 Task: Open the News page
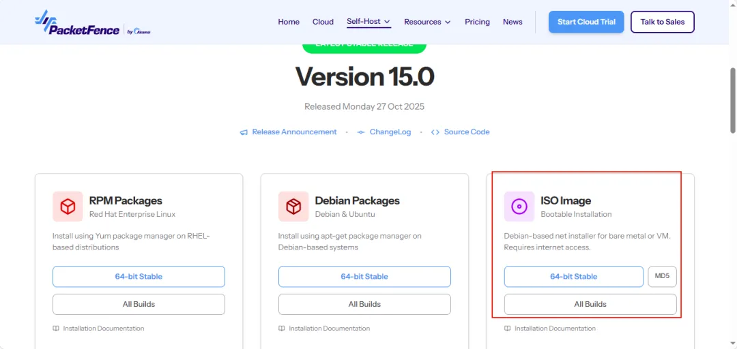tap(512, 22)
